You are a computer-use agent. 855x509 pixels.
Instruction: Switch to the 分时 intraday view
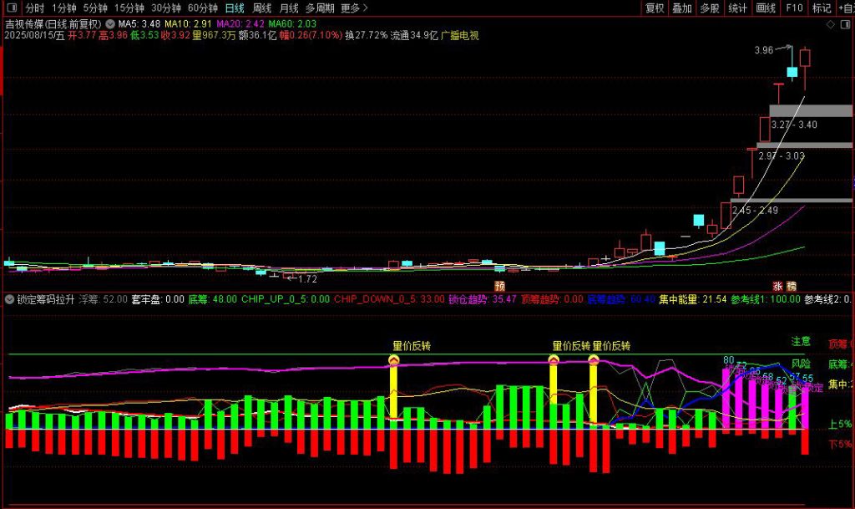coord(34,8)
